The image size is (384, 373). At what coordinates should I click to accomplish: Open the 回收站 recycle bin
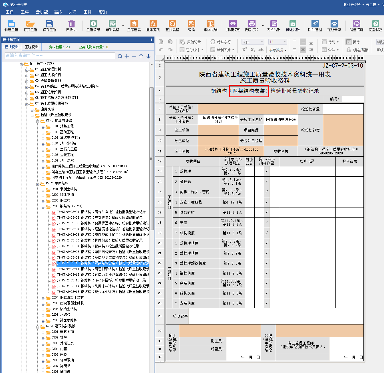click(71, 25)
